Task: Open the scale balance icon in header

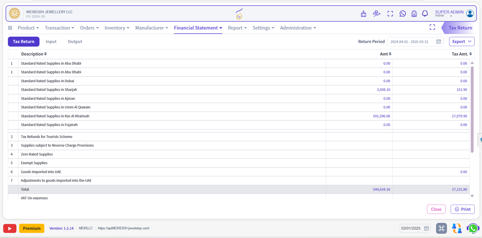Action: 377,13
